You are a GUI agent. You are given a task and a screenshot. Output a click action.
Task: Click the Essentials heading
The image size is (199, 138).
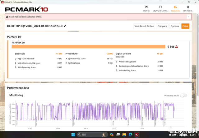(x=20, y=54)
